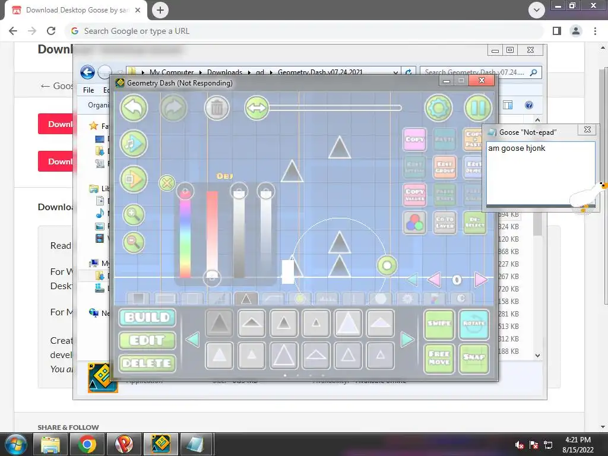This screenshot has width=608, height=456.
Task: Open Explorer address bar dropdown arrow
Action: (395, 72)
